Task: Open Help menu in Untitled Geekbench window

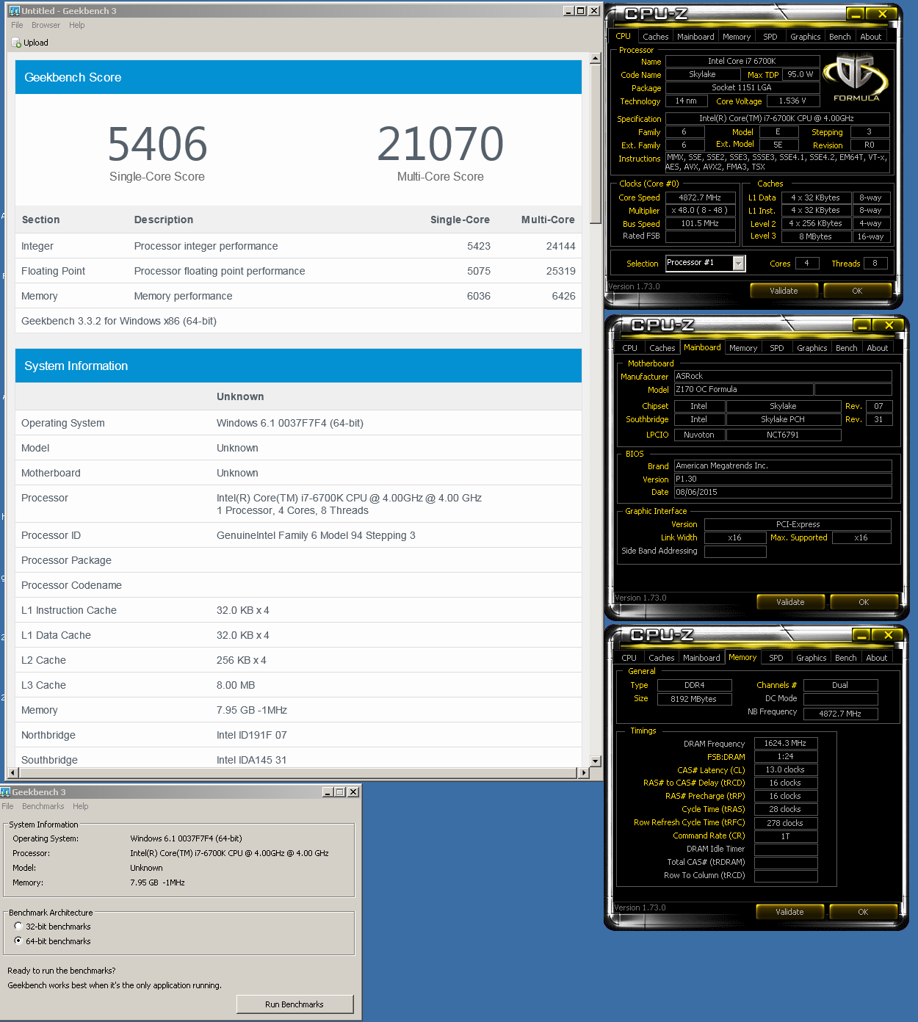Action: tap(77, 25)
